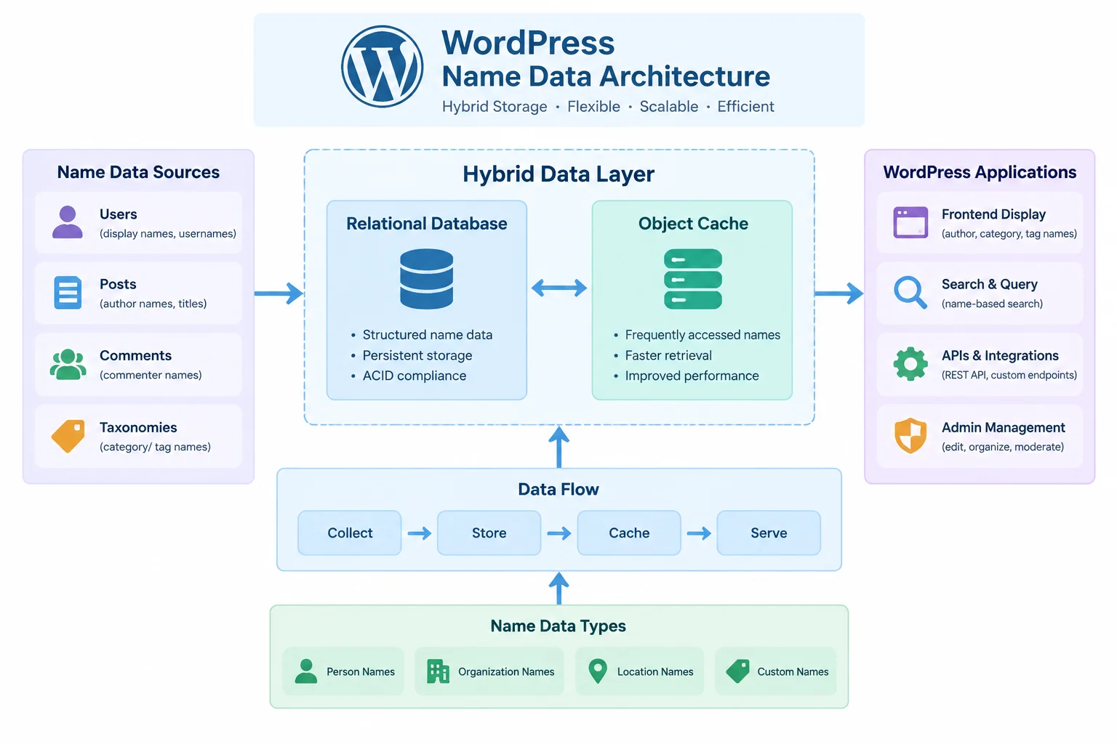Click the Location Names pin icon
This screenshot has width=1117, height=744.
coord(598,671)
